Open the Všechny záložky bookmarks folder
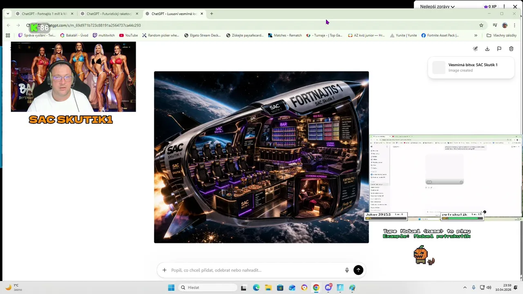 point(501,36)
